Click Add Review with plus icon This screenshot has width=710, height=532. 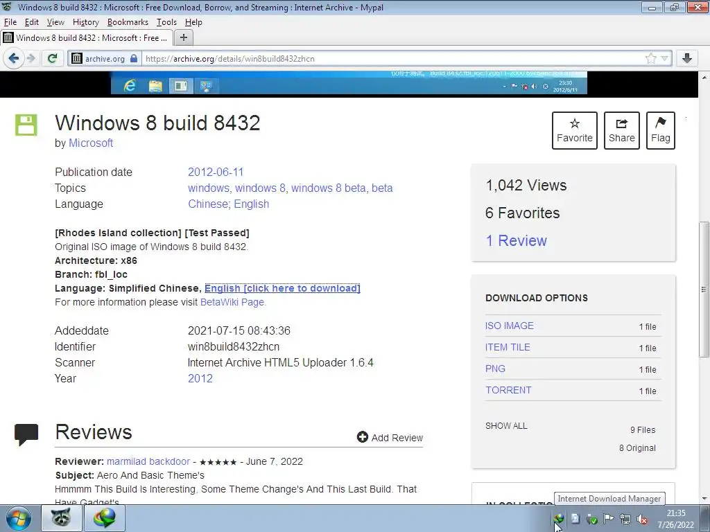390,438
